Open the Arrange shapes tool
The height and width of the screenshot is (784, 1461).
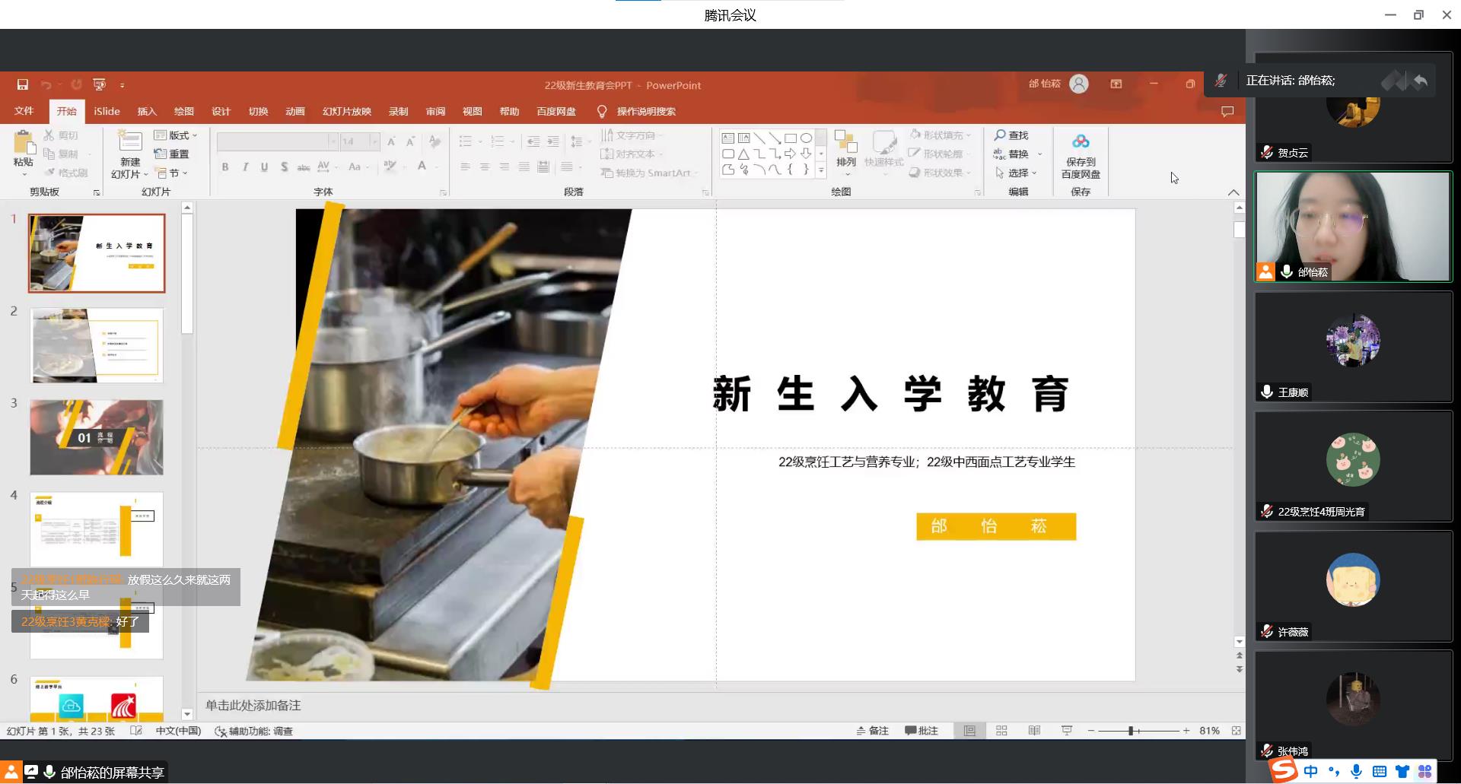coord(845,148)
